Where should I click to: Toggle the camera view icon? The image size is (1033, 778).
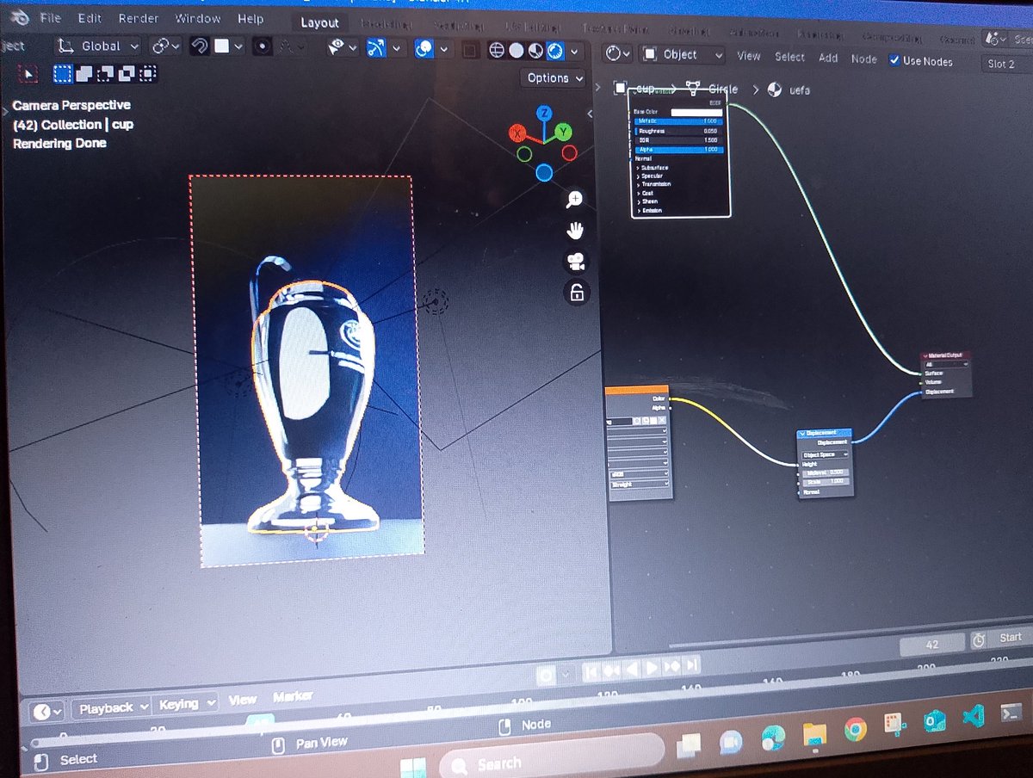576,262
